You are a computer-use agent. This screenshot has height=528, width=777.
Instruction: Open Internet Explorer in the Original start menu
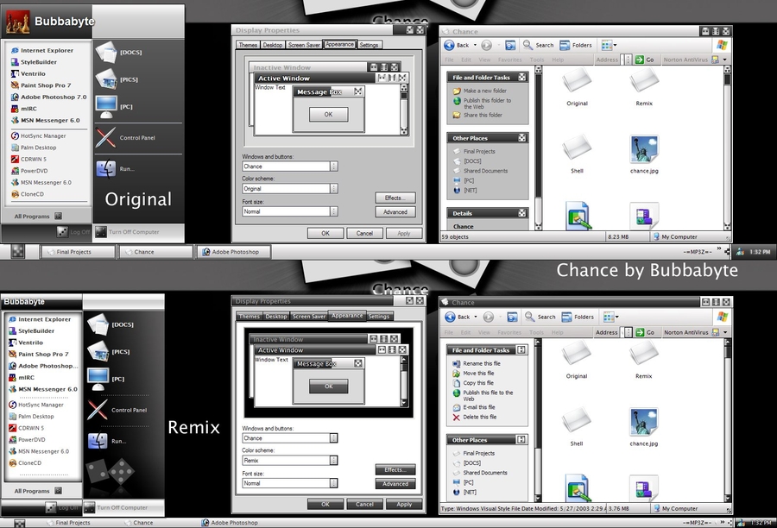(x=42, y=51)
